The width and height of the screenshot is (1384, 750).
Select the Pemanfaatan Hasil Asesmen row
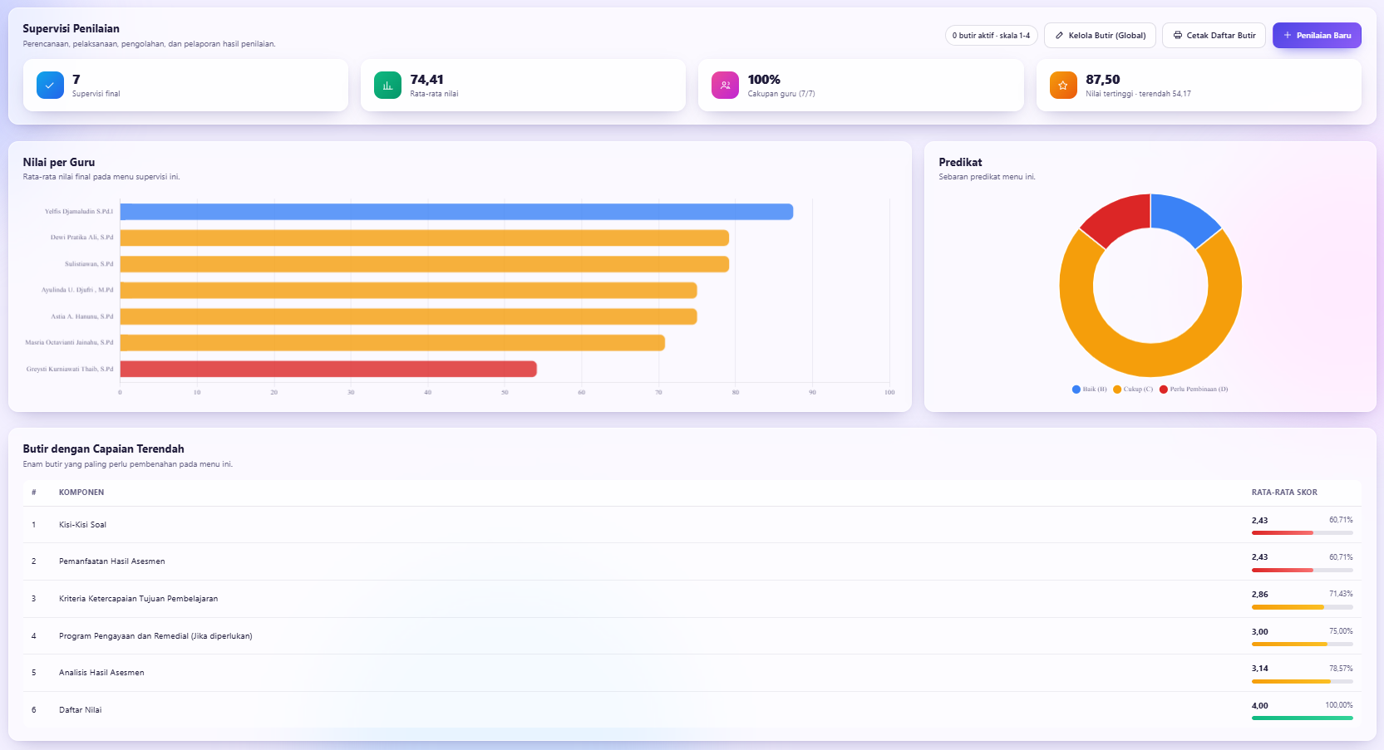[x=692, y=561]
